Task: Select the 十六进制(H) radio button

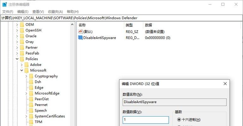Action: [179, 119]
